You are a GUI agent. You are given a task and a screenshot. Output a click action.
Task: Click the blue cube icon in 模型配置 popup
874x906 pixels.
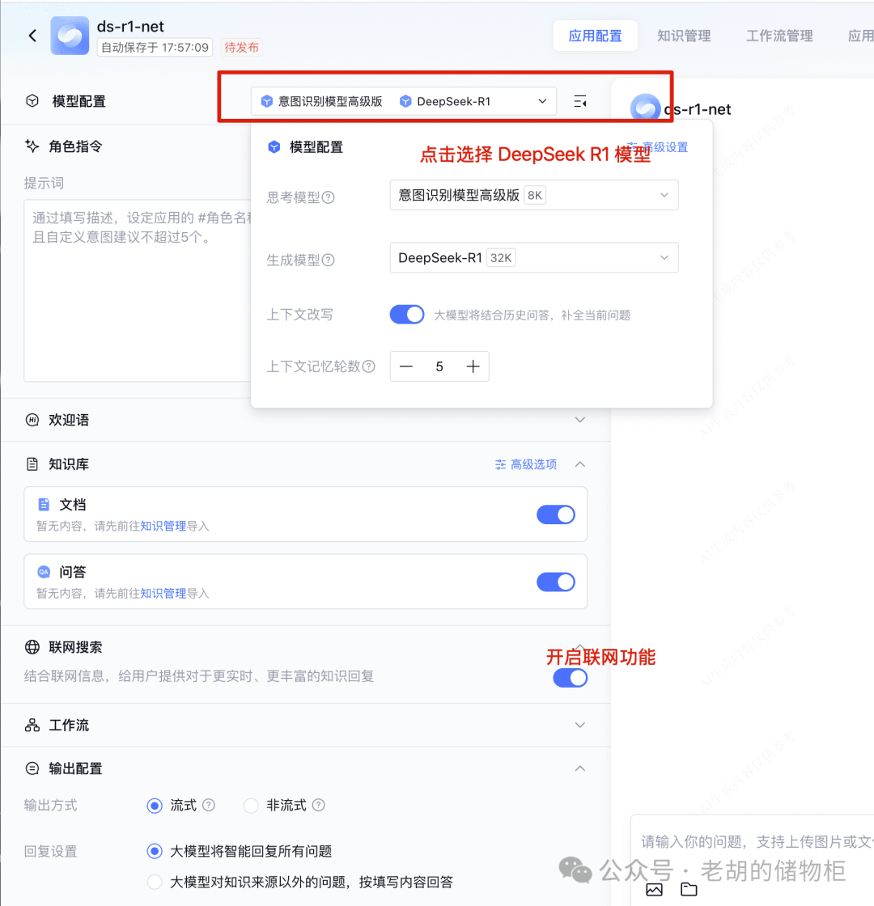274,146
